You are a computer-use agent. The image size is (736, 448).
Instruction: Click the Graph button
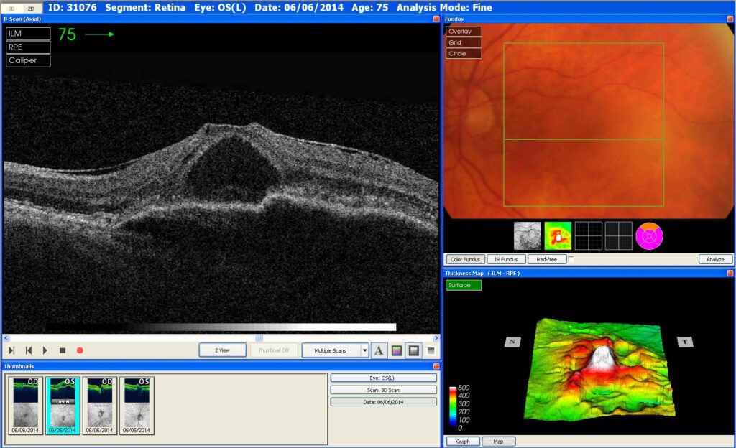click(463, 442)
